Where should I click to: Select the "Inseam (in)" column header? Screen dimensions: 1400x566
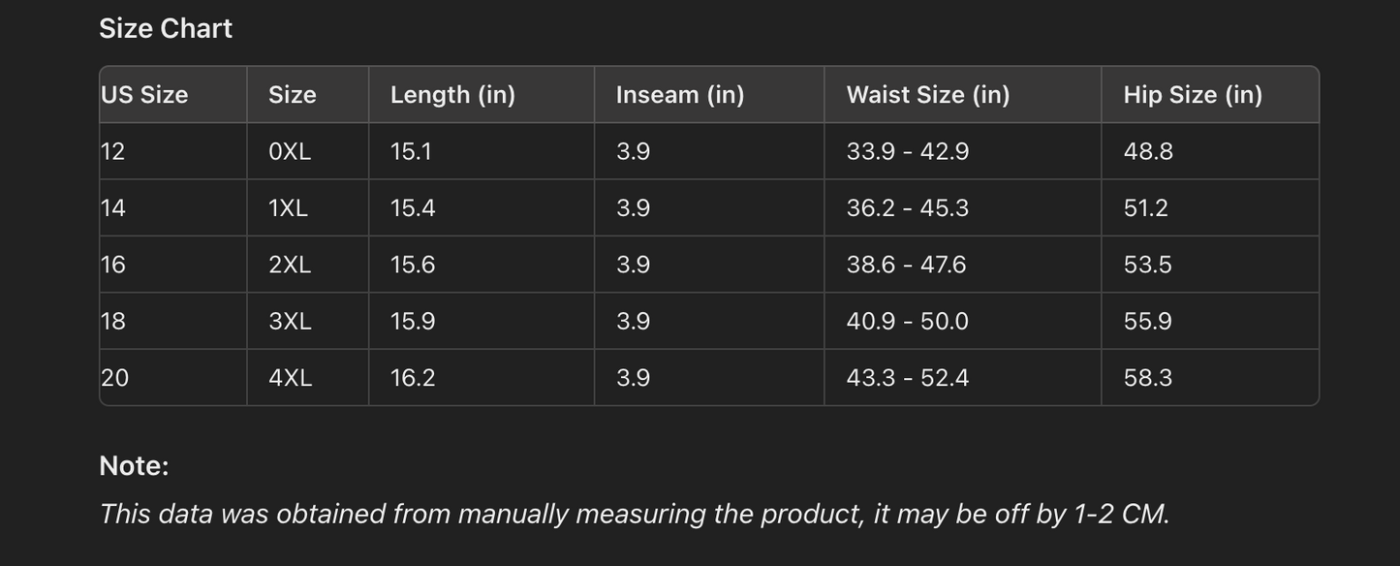coord(680,95)
